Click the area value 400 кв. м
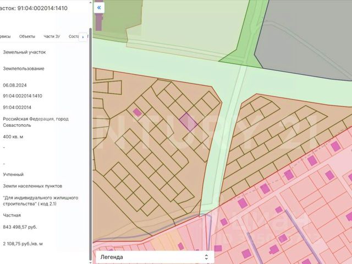The height and width of the screenshot is (264, 352). click(13, 137)
